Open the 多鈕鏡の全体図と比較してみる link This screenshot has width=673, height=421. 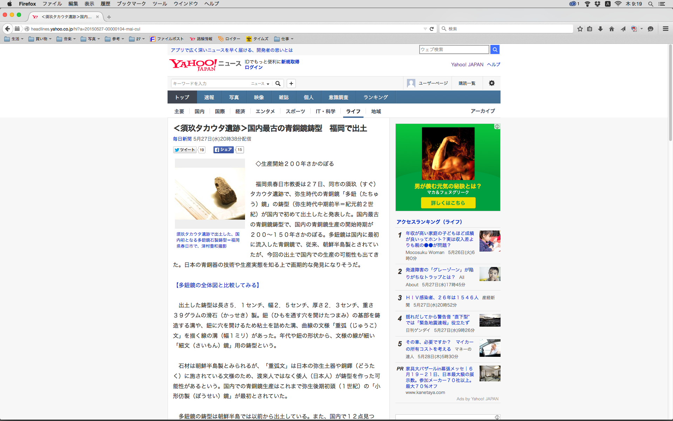click(x=217, y=285)
